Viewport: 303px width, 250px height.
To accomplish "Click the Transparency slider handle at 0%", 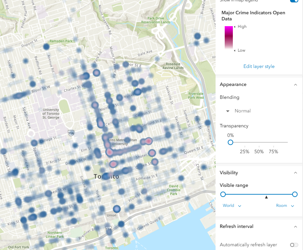I will (230, 142).
